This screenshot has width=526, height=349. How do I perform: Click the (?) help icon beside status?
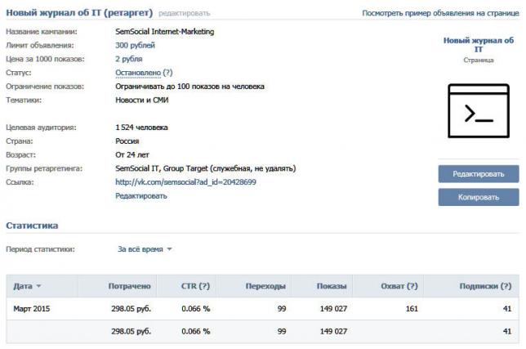pyautogui.click(x=167, y=73)
